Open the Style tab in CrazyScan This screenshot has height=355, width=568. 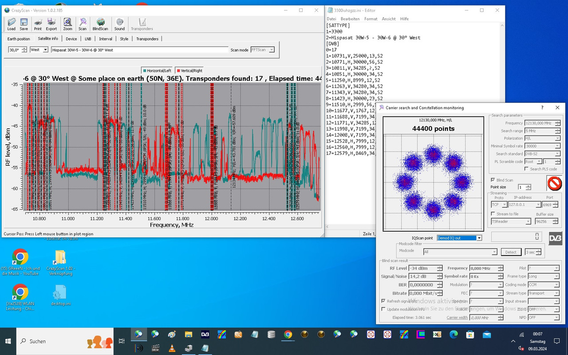point(124,39)
